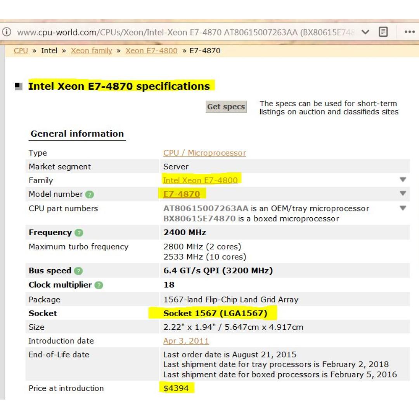Open the reader view icon
Image resolution: width=419 pixels, height=419 pixels.
click(383, 32)
